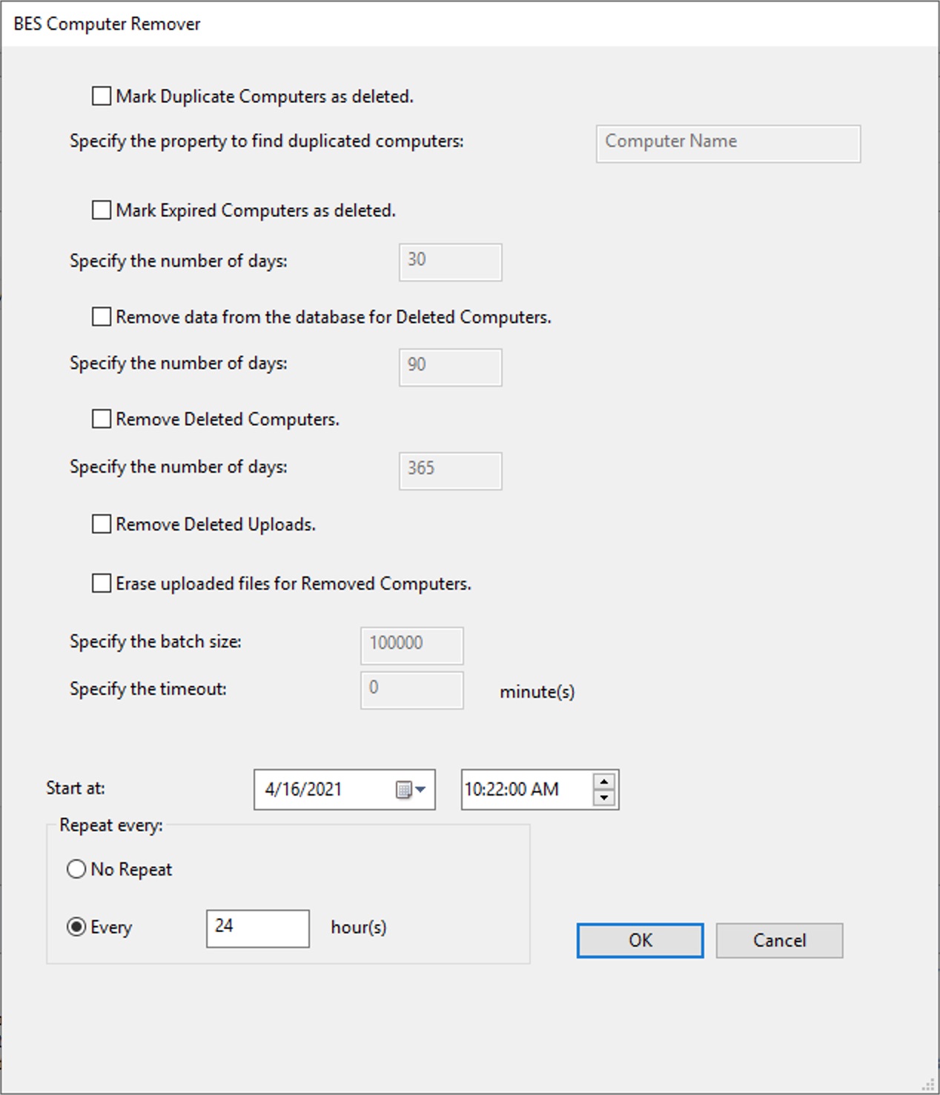The height and width of the screenshot is (1095, 940).
Task: Click the Computer Name property field
Action: (727, 143)
